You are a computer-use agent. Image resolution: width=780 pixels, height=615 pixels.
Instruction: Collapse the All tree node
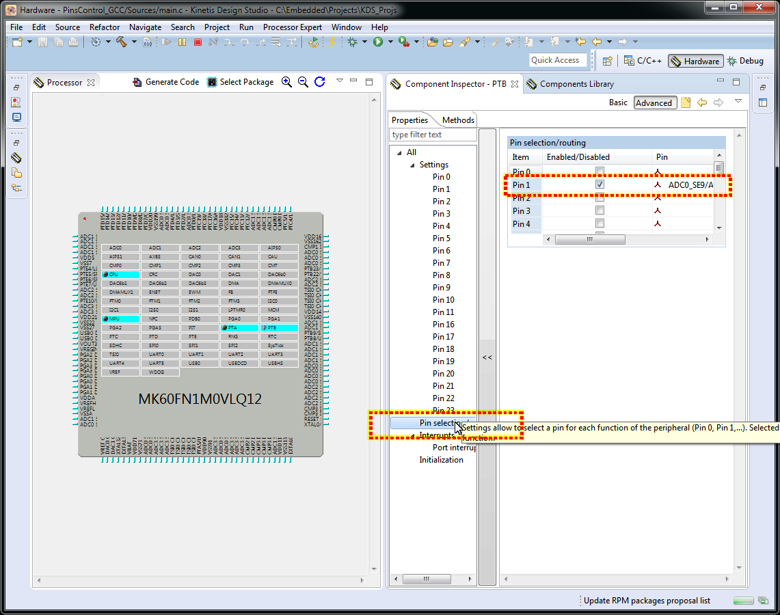pos(399,152)
